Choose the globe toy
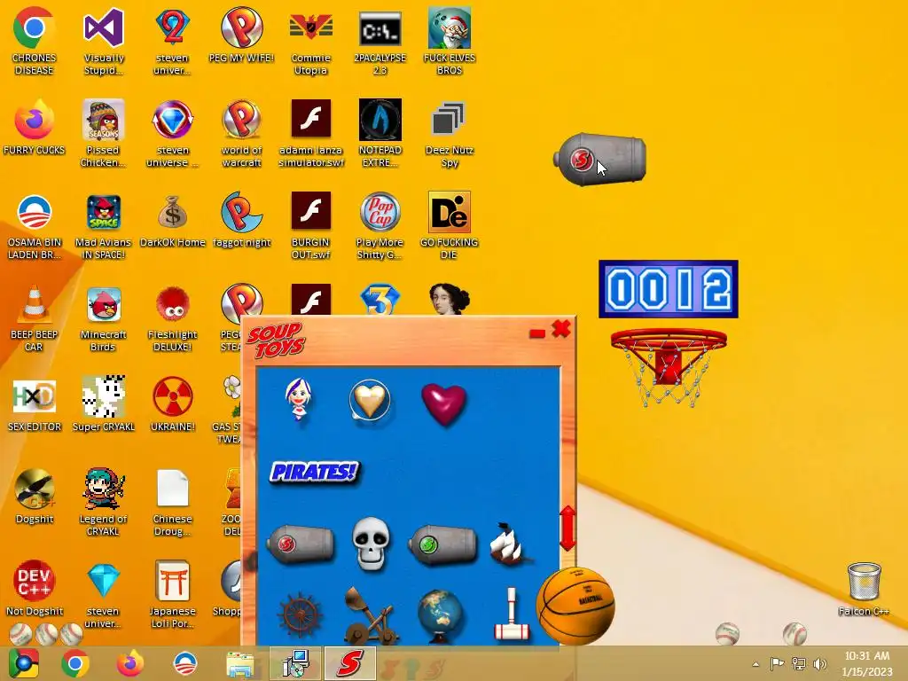The image size is (908, 681). [x=441, y=616]
